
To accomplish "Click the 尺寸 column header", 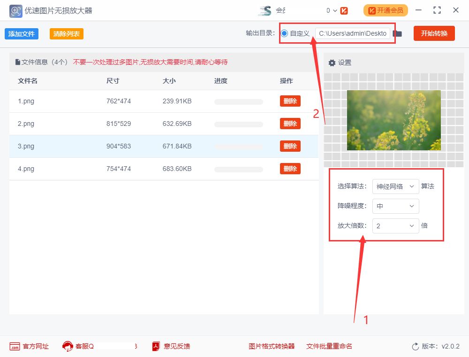I will click(x=113, y=81).
